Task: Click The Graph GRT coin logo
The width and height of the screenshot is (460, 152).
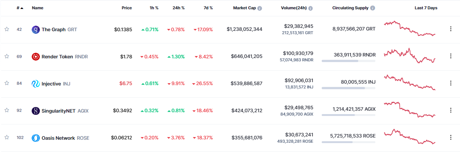Action: coord(35,29)
